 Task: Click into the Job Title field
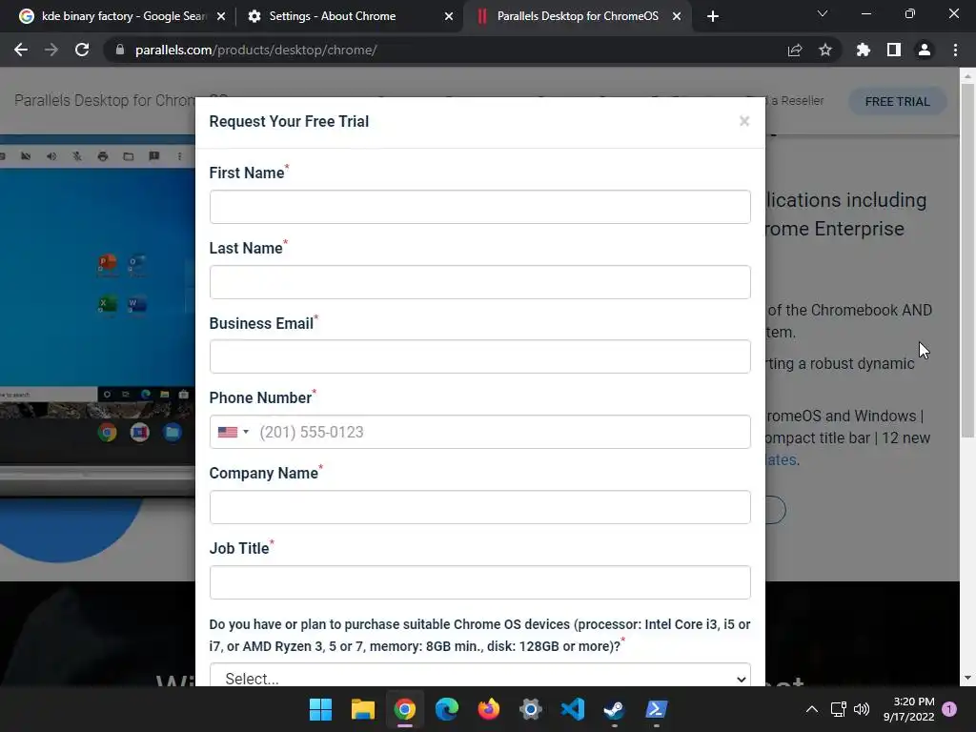pyautogui.click(x=480, y=582)
